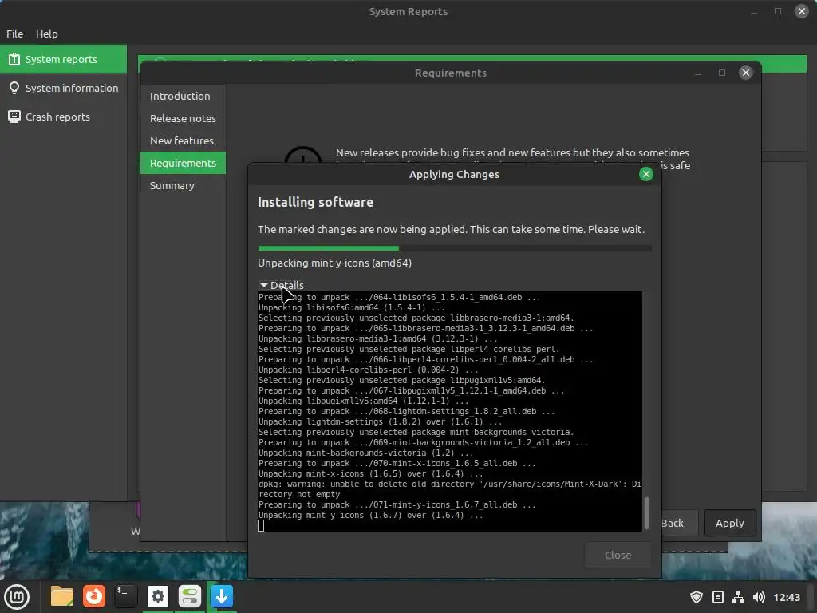Viewport: 817px width, 613px height.
Task: Click the Close button in Applying Changes
Action: coord(618,556)
